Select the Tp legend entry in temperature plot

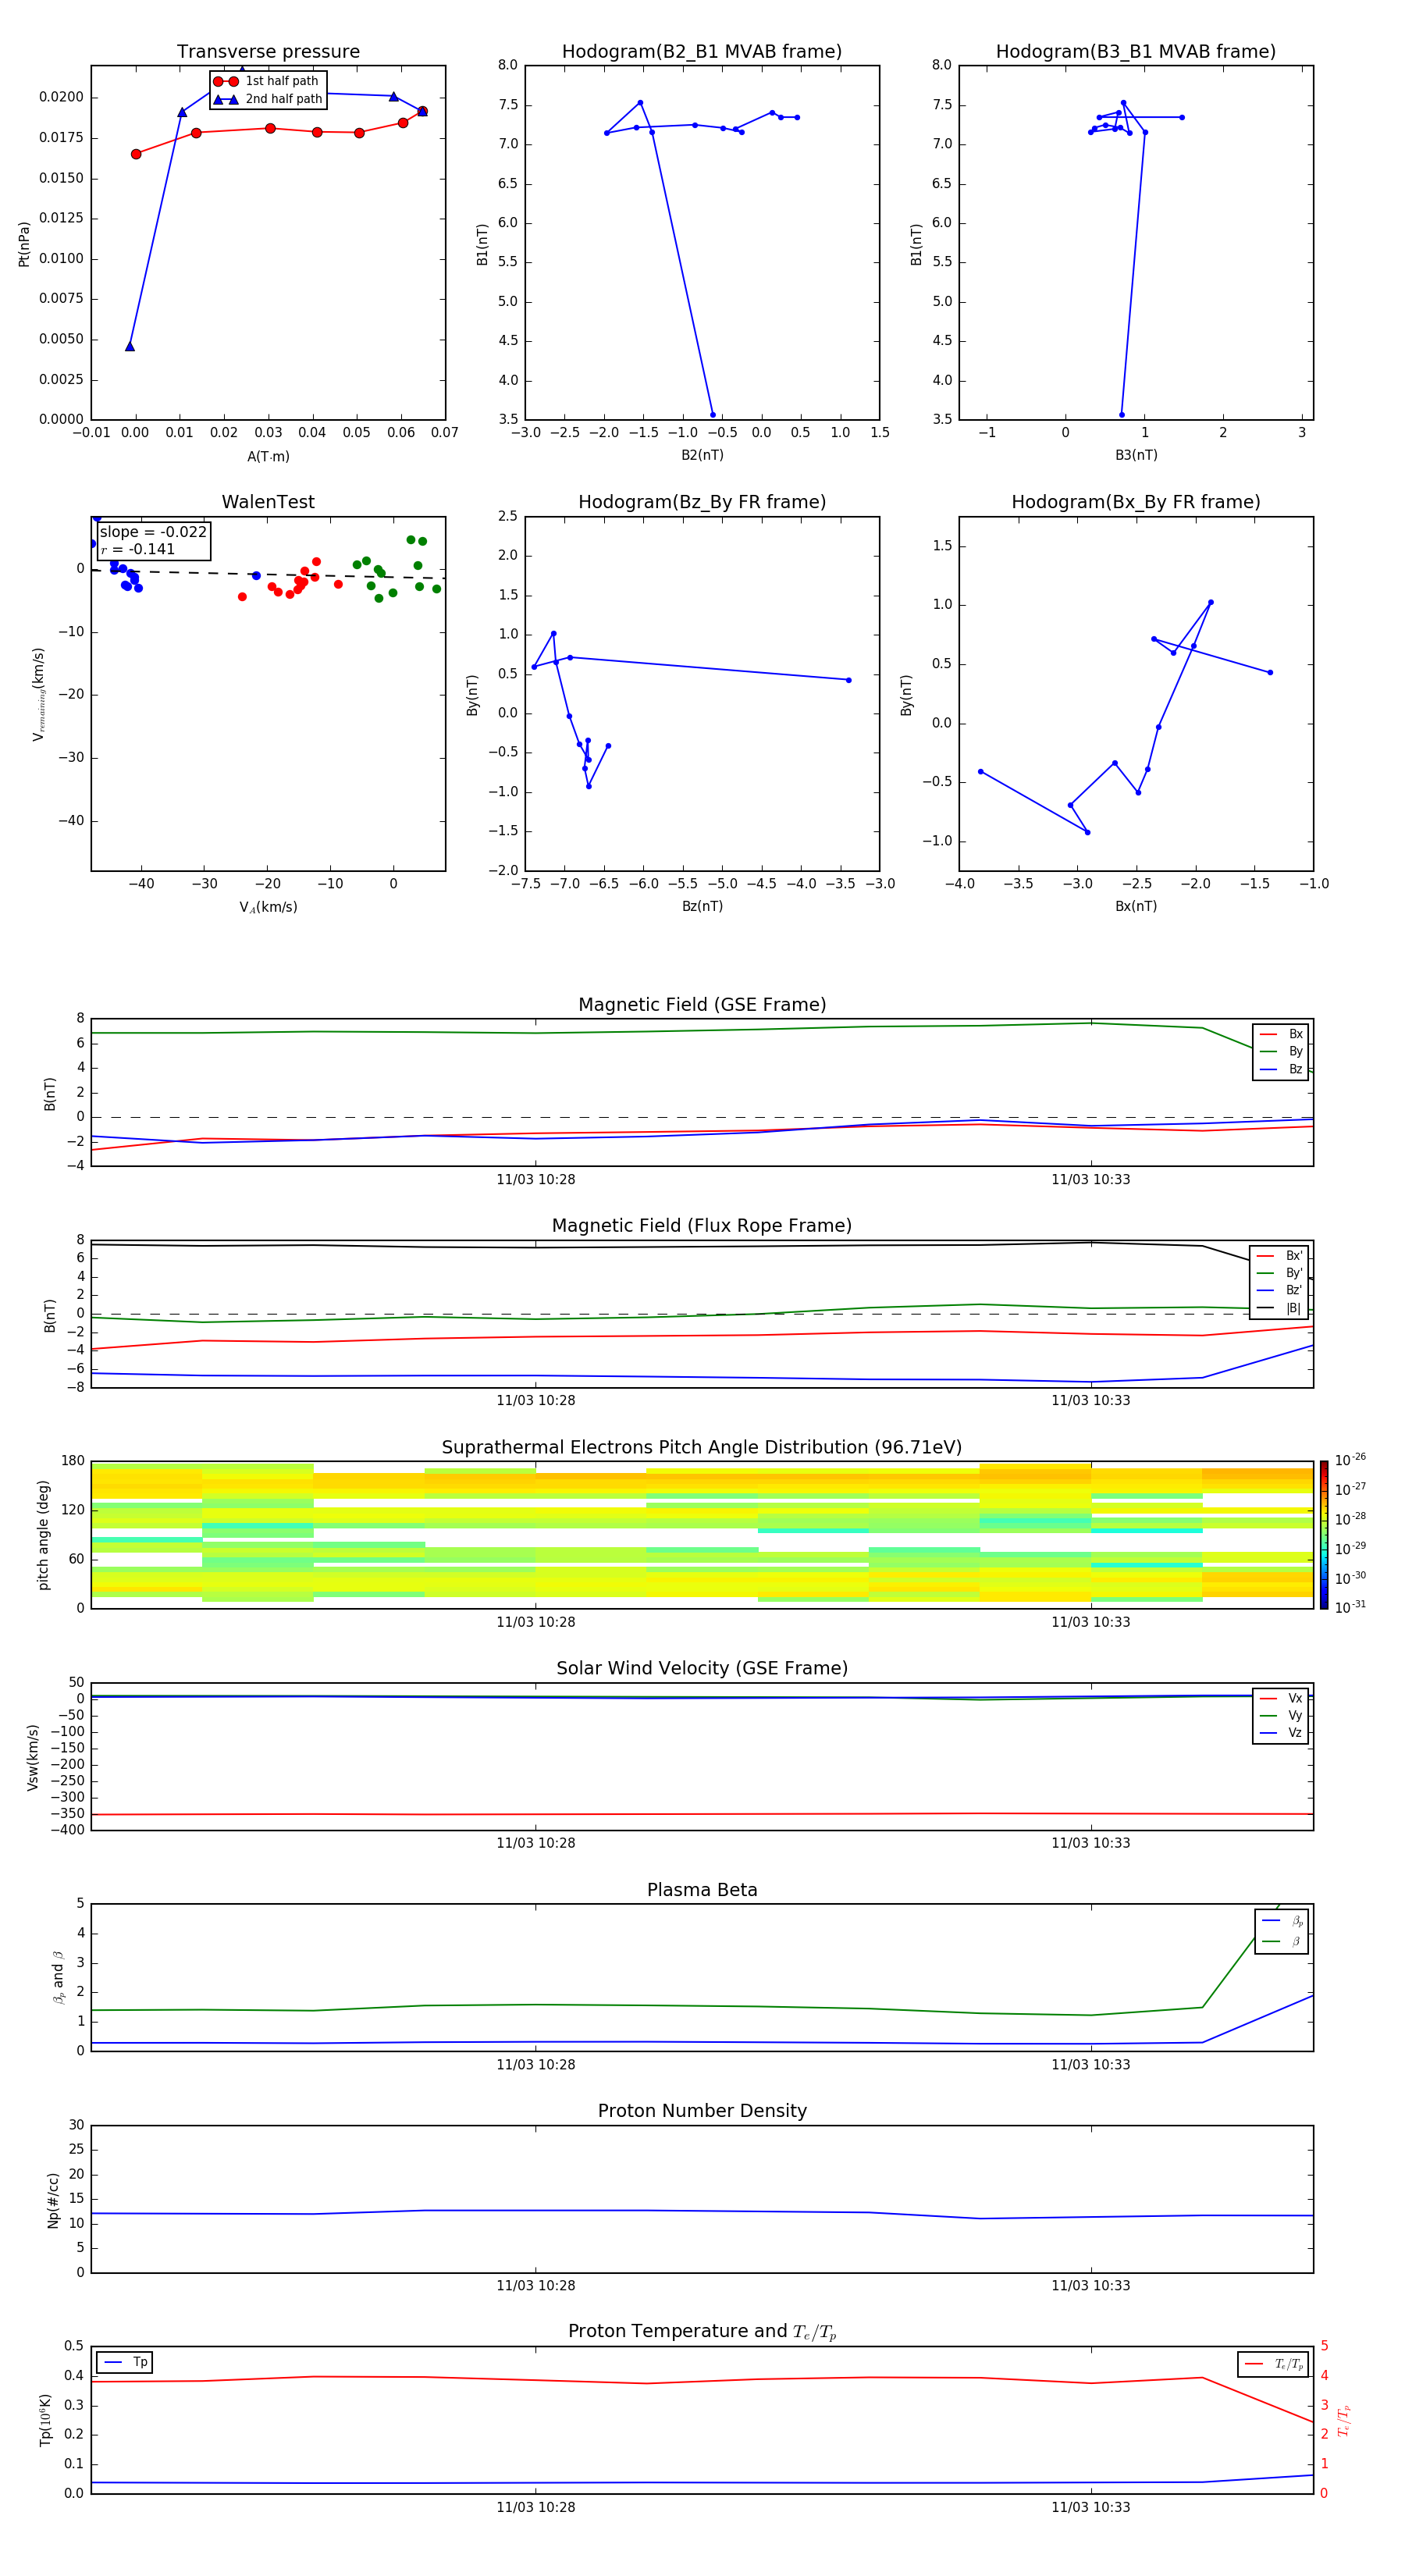pyautogui.click(x=125, y=2362)
